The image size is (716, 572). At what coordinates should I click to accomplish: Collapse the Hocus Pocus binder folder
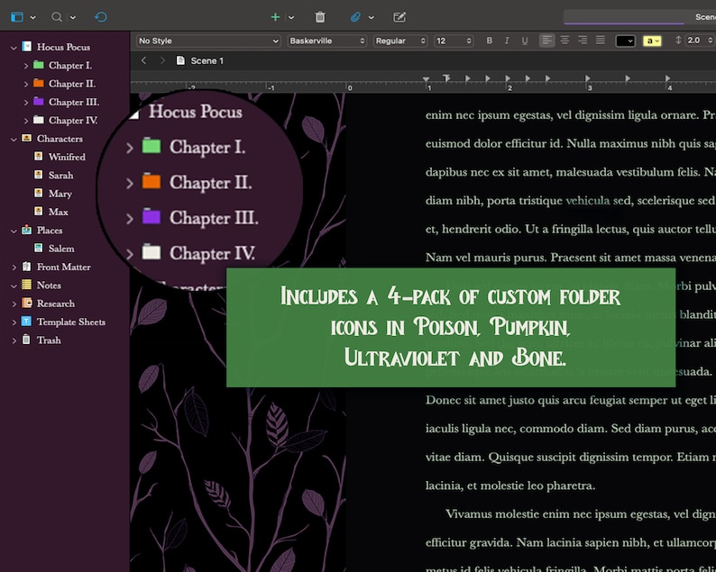(14, 48)
